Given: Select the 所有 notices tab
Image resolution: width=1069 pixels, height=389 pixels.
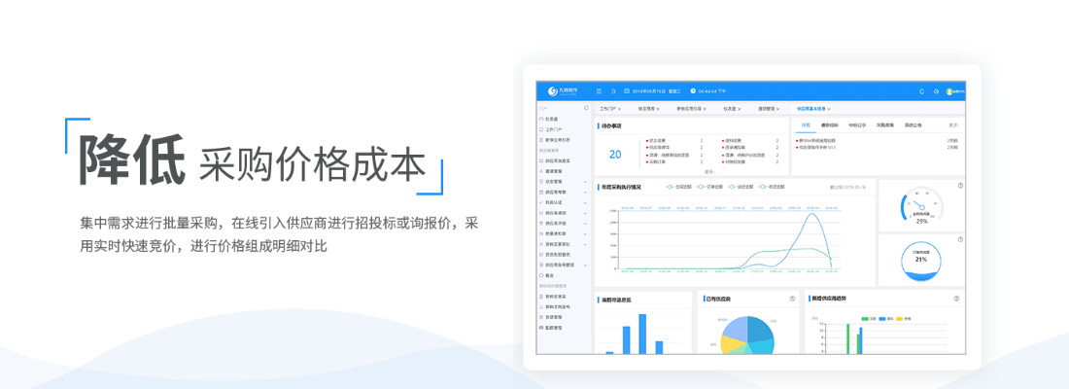Looking at the screenshot, I should pyautogui.click(x=806, y=125).
